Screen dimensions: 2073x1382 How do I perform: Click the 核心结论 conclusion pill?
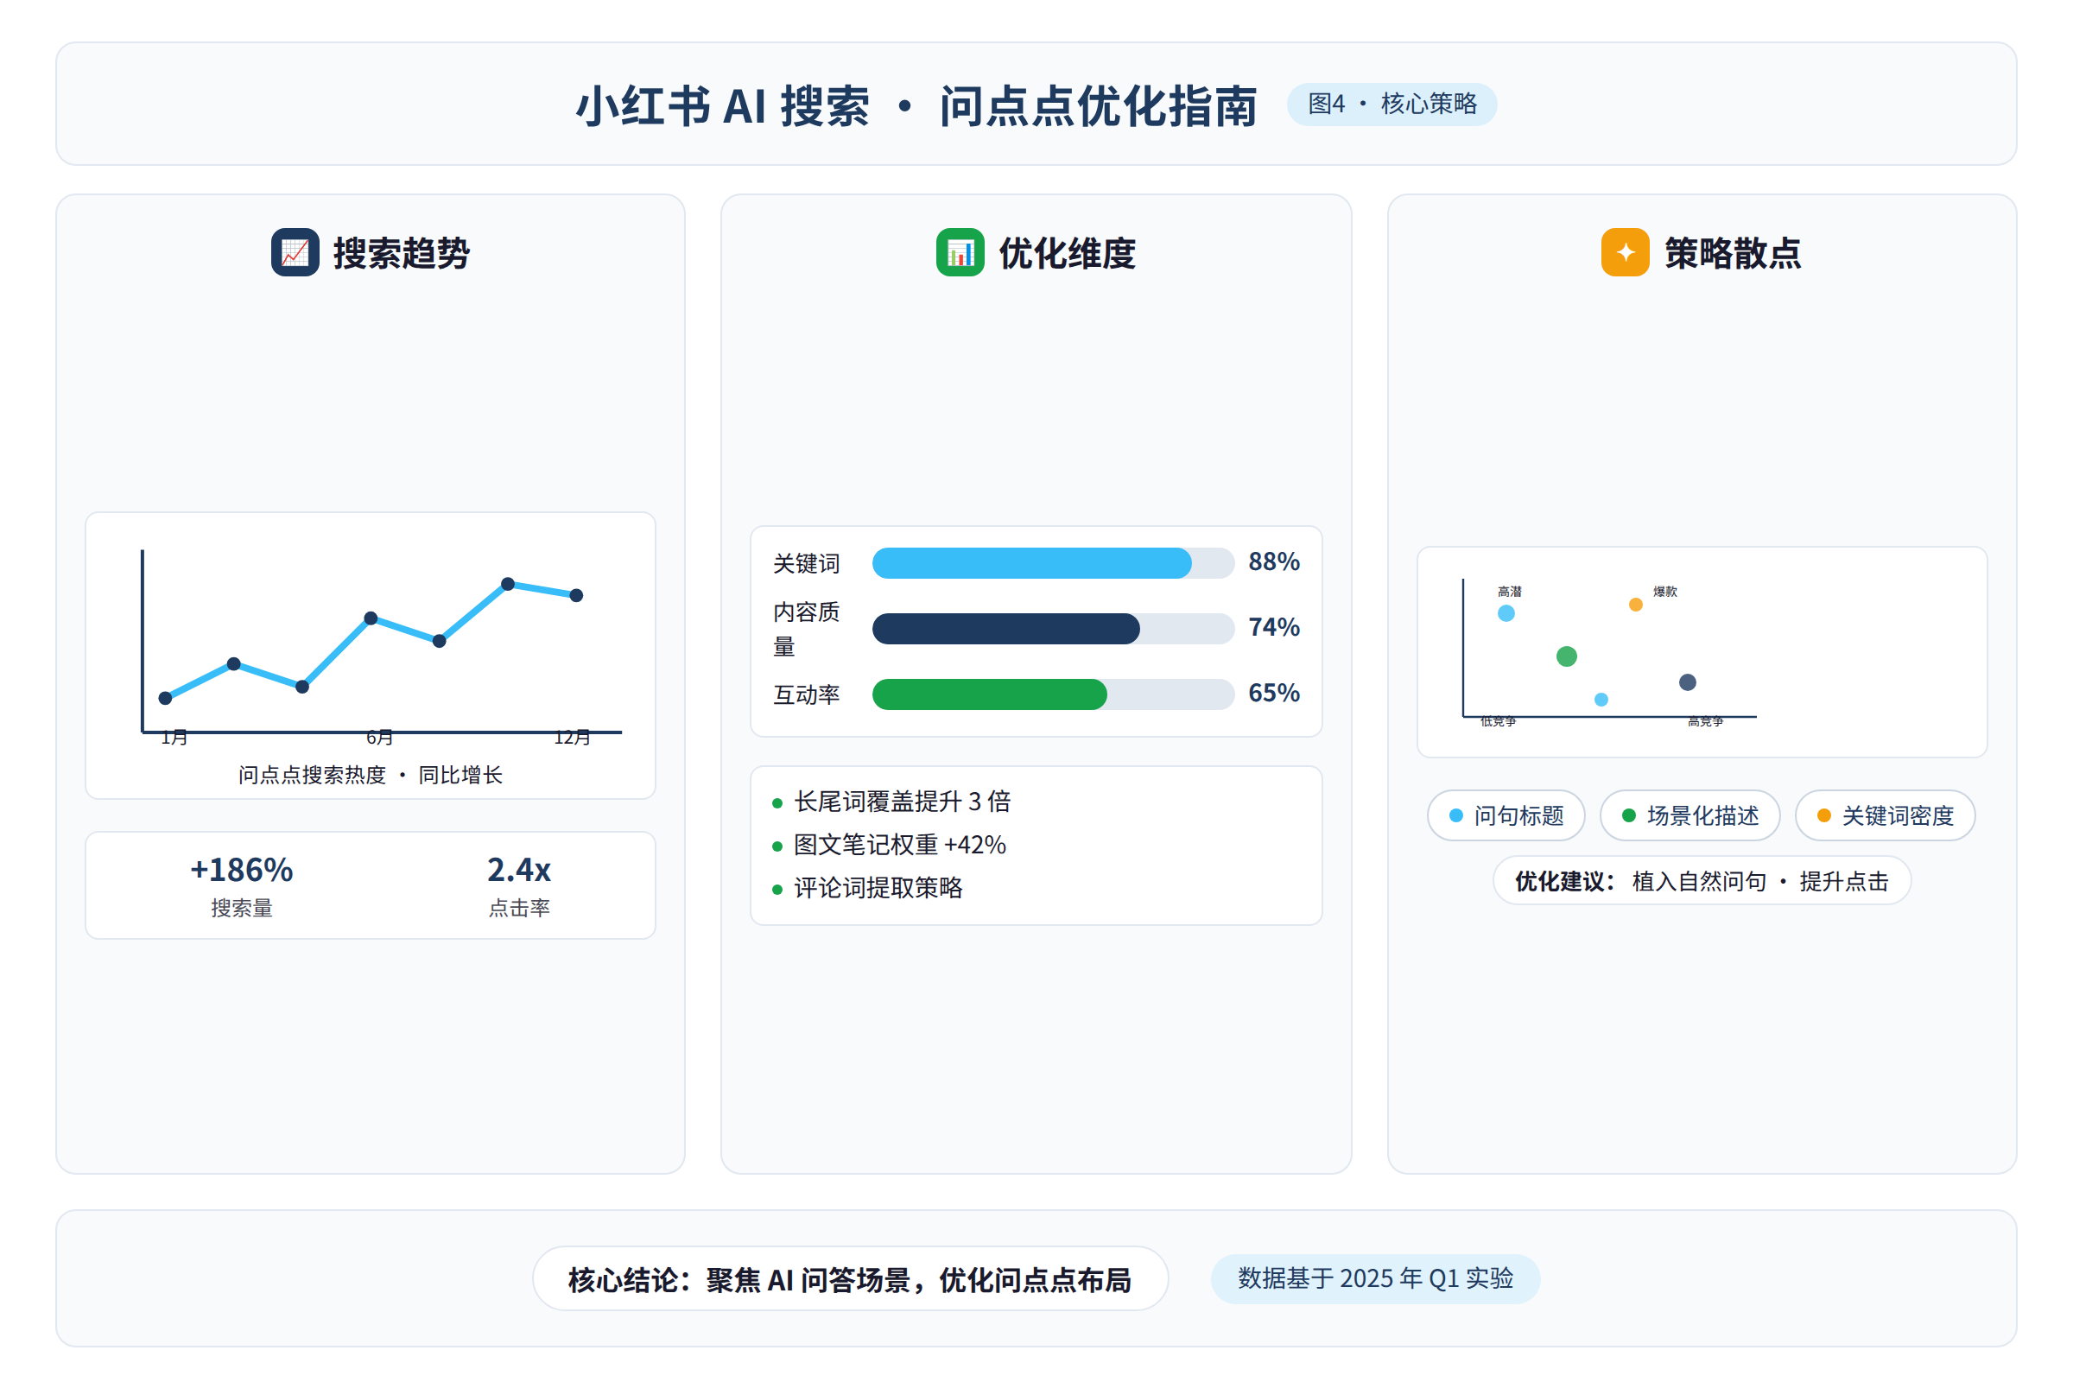pyautogui.click(x=851, y=1278)
